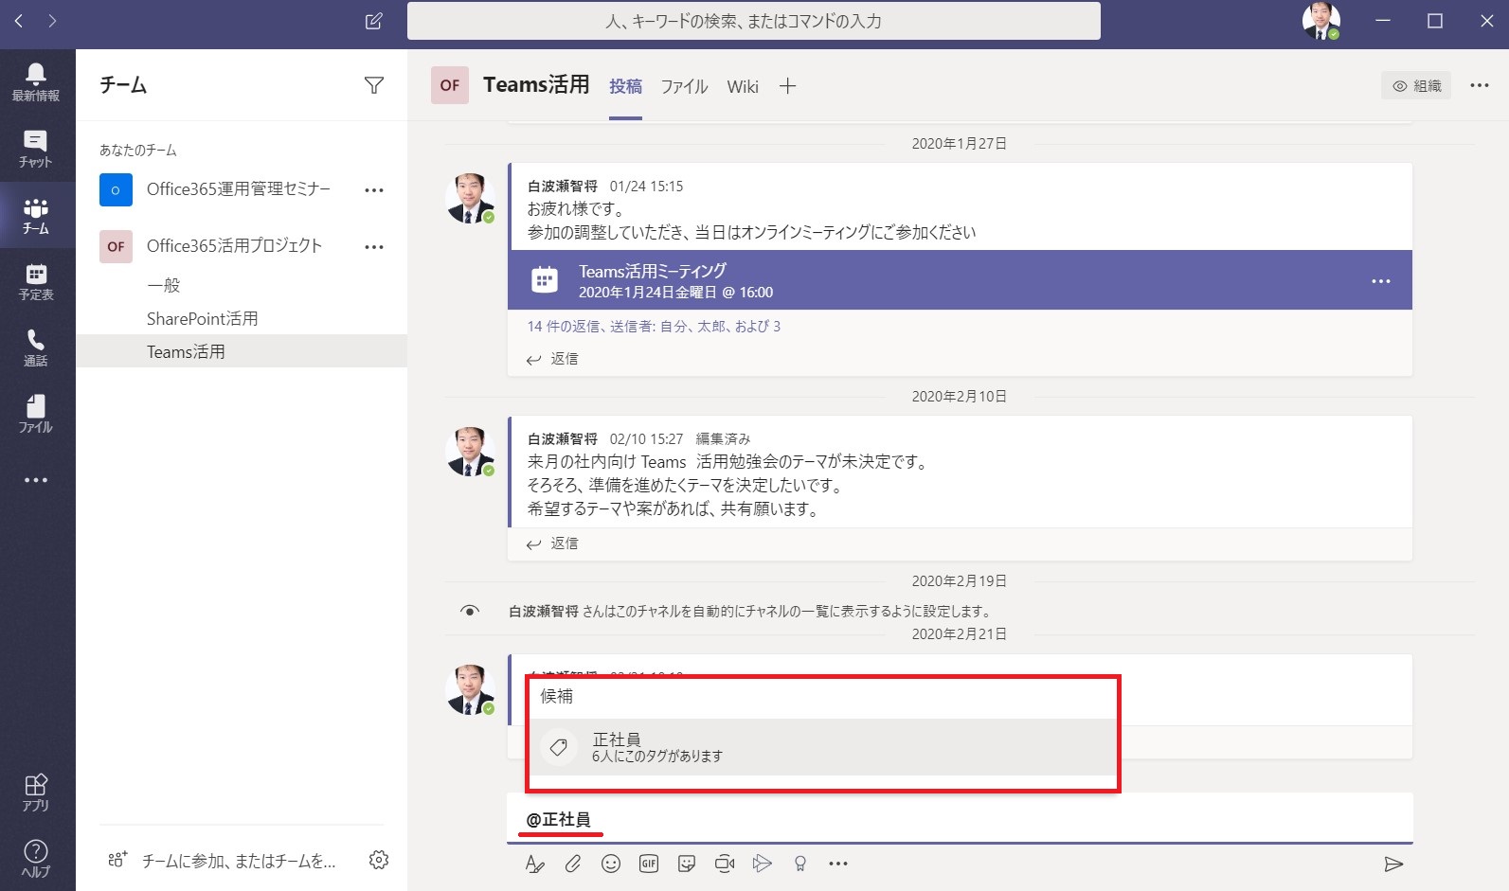Add a tab with the plus button
The width and height of the screenshot is (1509, 891).
click(x=787, y=86)
